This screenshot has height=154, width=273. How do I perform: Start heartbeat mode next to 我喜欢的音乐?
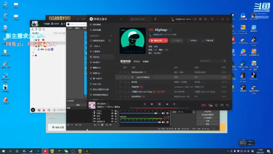[110, 40]
